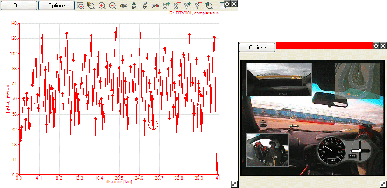Undo the last zoom using arrow magnifier

[210, 6]
